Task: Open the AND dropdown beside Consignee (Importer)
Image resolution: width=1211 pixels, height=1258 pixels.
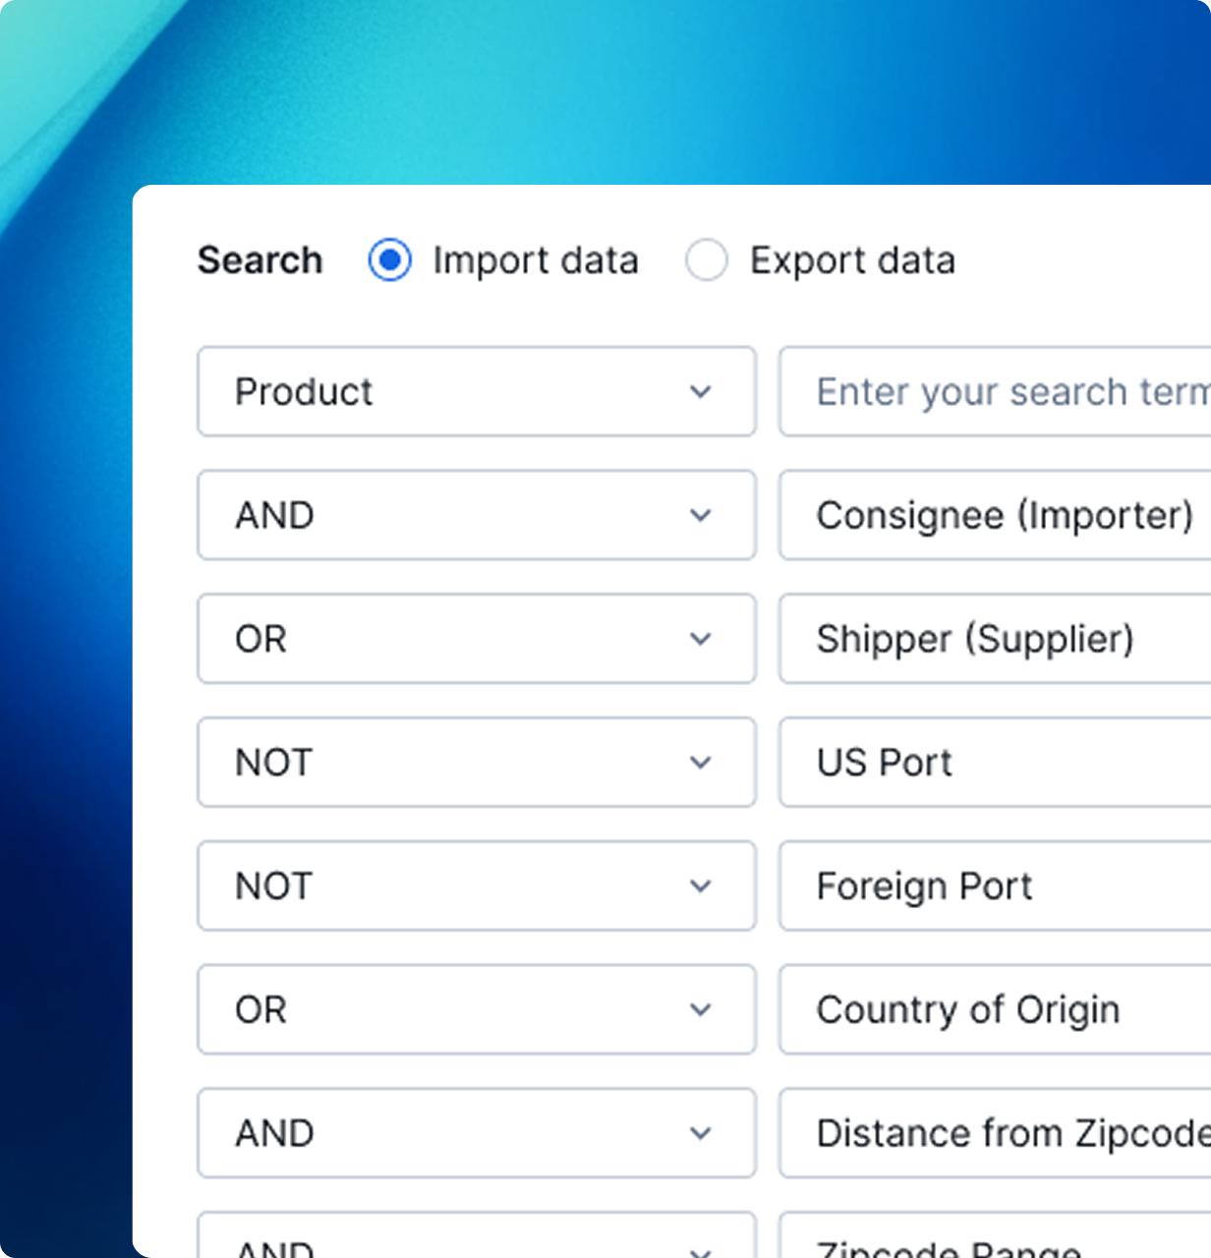Action: pyautogui.click(x=477, y=515)
